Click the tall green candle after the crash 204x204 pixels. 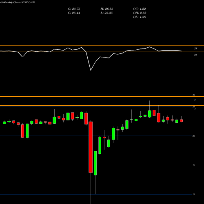click(95, 163)
